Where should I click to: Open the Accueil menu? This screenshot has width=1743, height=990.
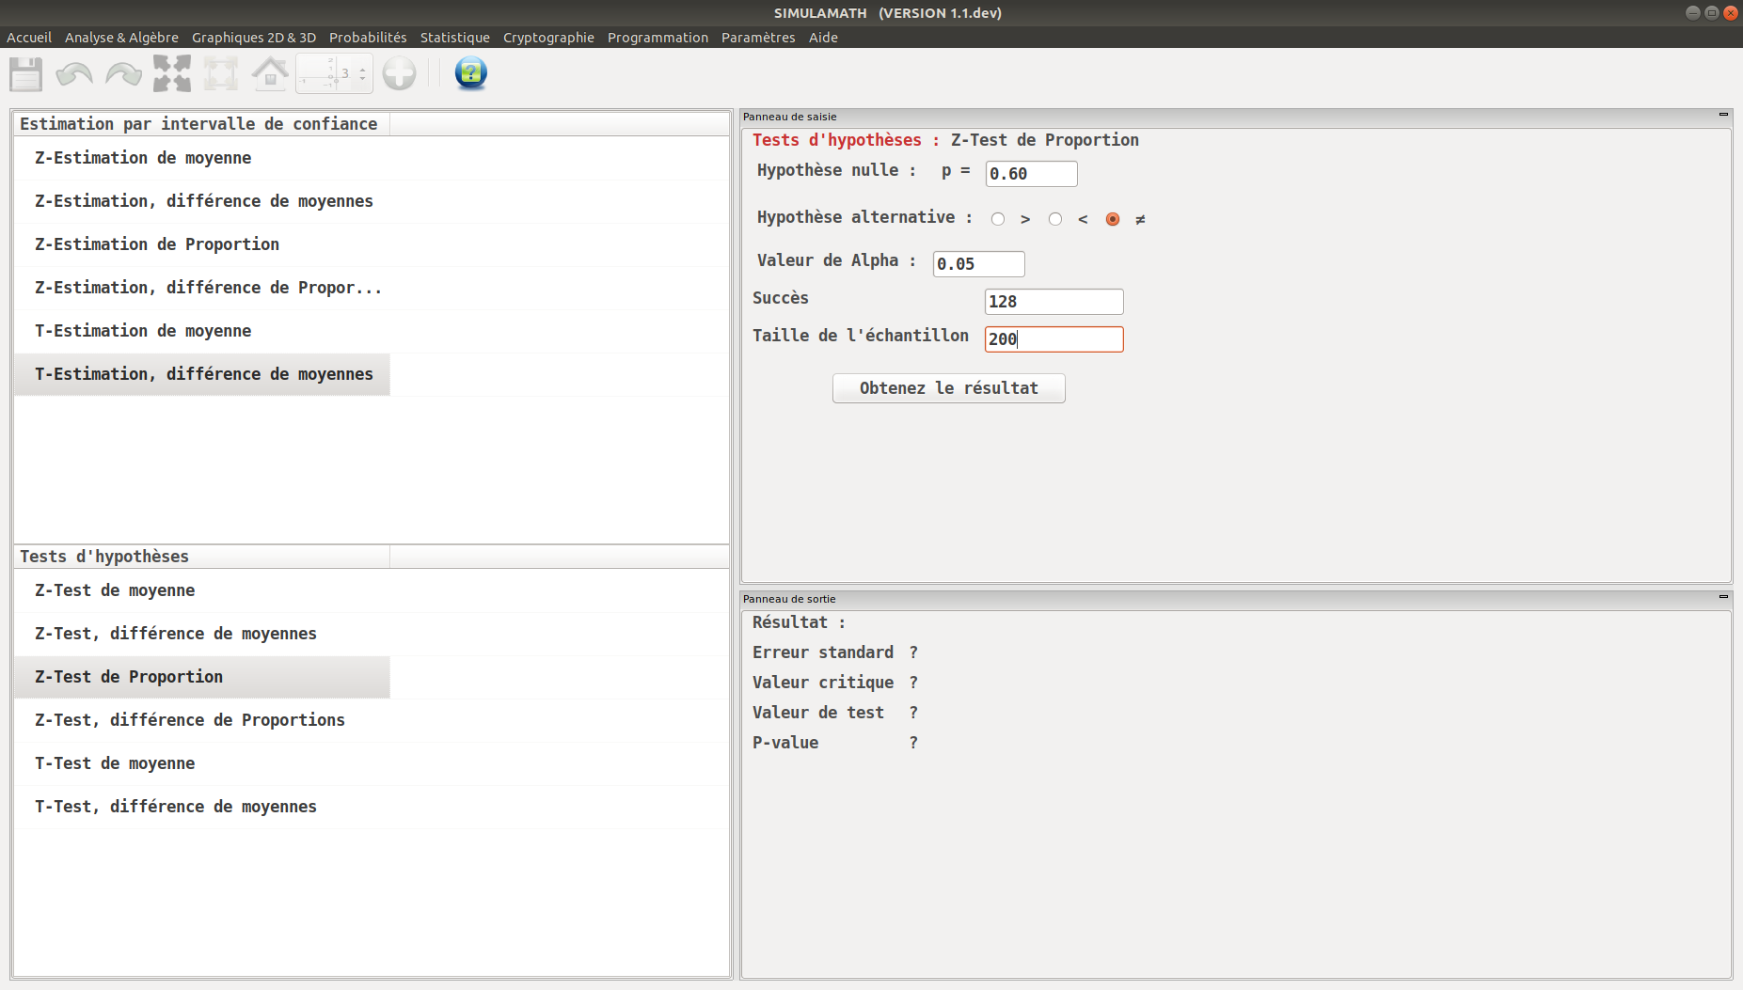(x=29, y=38)
